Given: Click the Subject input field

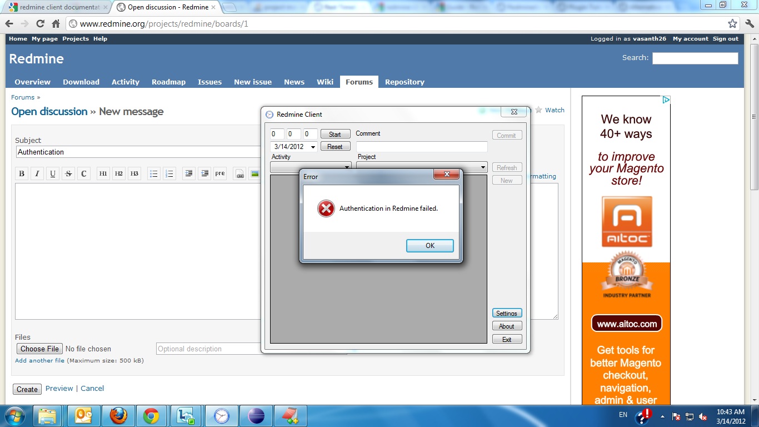Looking at the screenshot, I should pos(139,152).
